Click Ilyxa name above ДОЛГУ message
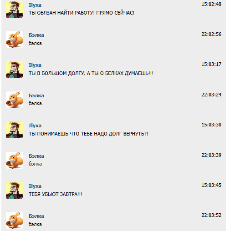 tap(35, 65)
